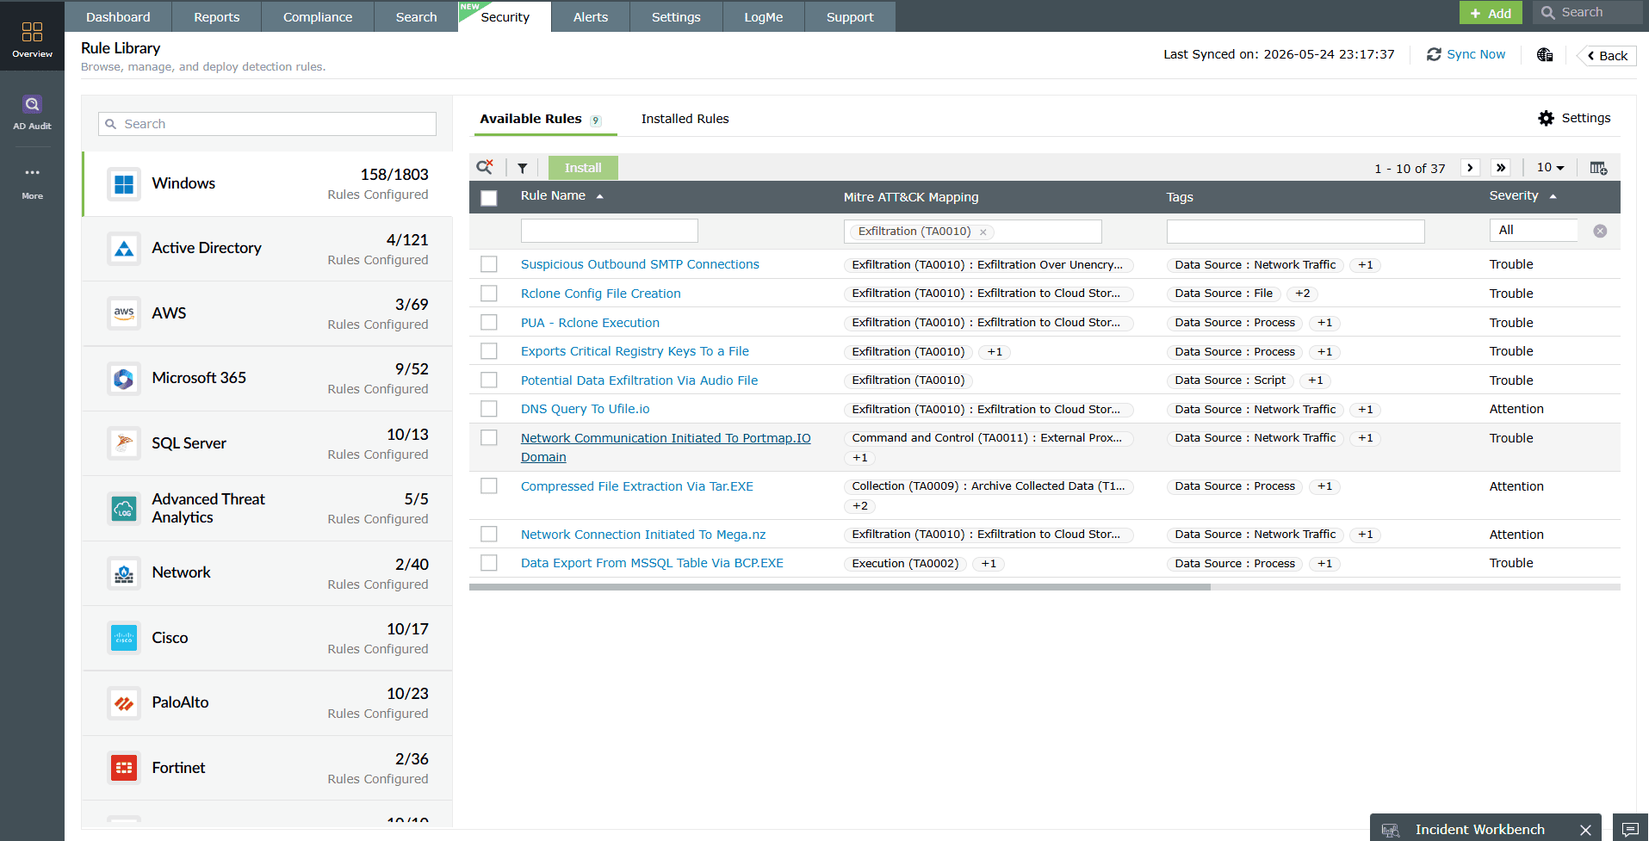Expand +1 Mitre mapping for Data Export From MSSQL
1649x841 pixels.
point(989,564)
